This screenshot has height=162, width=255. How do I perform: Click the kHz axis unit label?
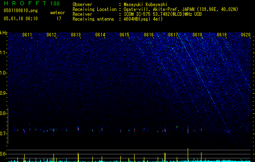(x=4, y=33)
